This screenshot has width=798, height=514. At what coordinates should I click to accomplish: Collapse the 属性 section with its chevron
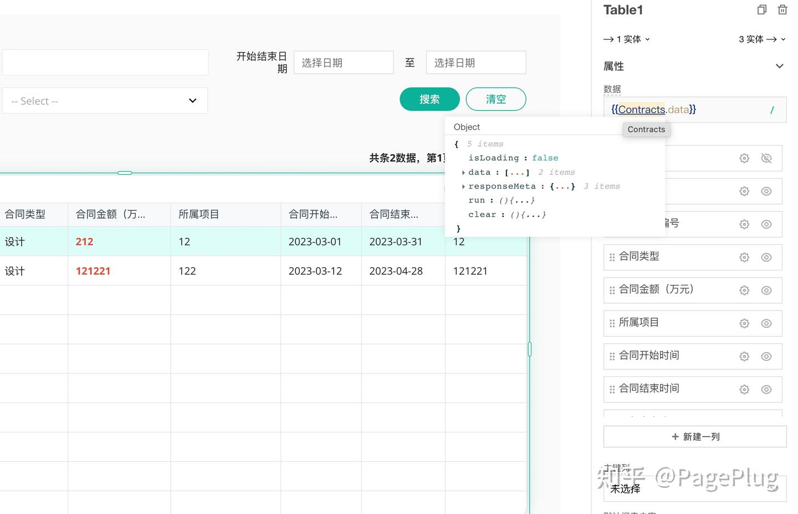(x=780, y=65)
